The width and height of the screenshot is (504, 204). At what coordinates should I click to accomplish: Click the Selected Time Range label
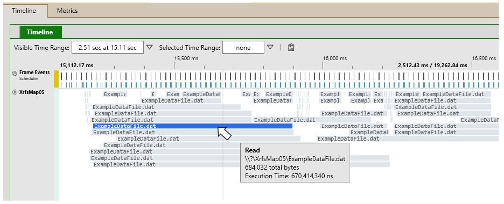[x=190, y=48]
